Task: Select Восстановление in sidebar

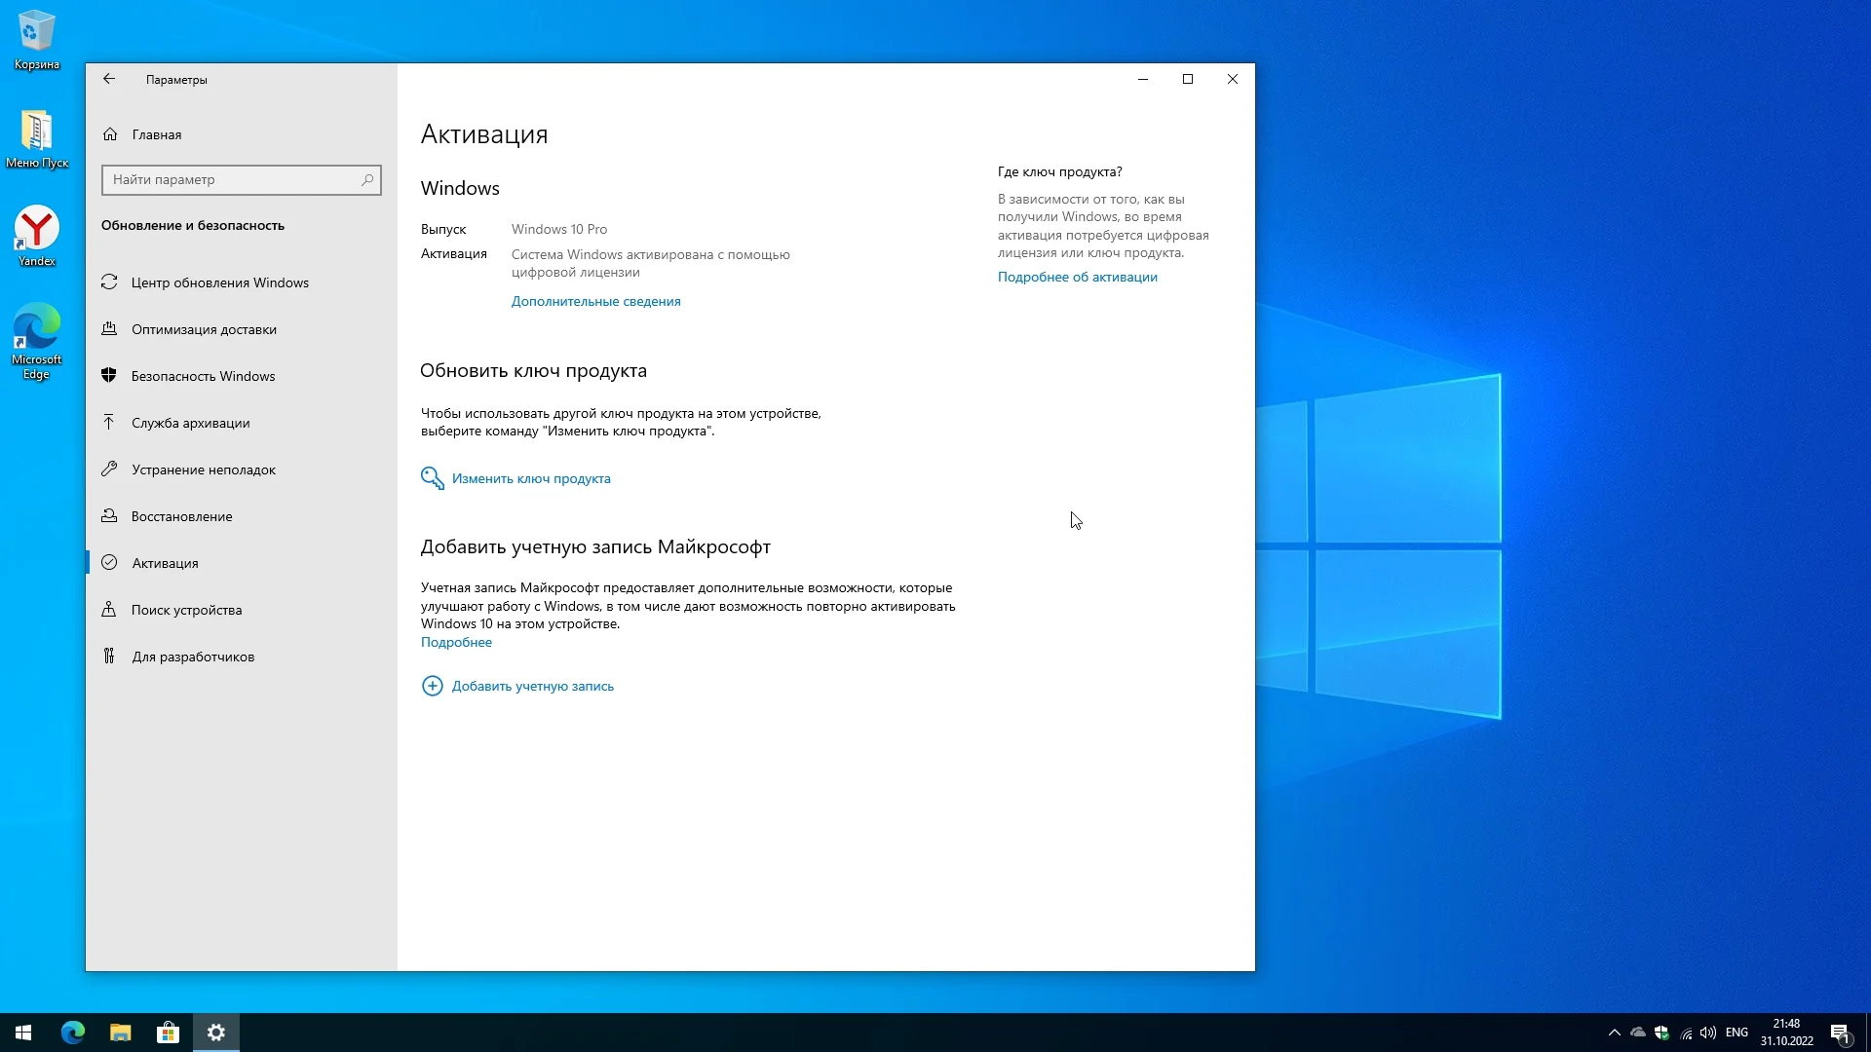Action: pos(181,516)
